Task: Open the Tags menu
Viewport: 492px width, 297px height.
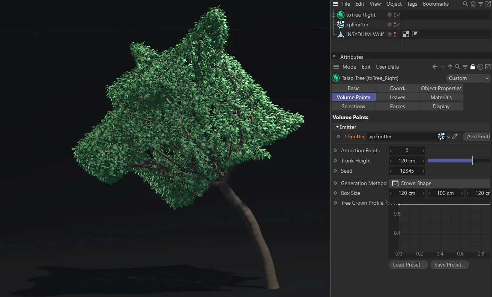Action: tap(412, 4)
